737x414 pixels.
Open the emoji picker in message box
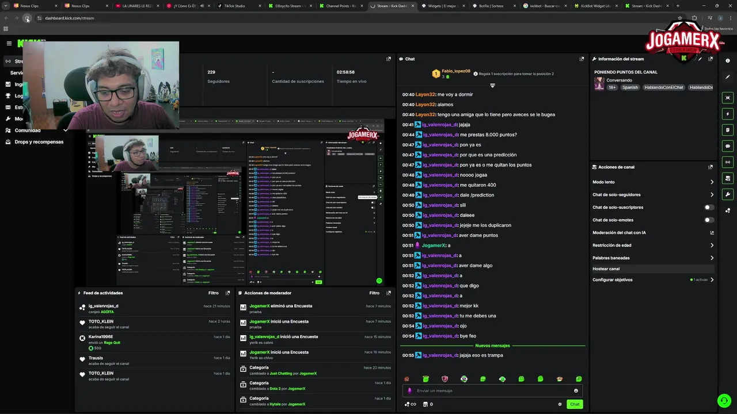(576, 390)
